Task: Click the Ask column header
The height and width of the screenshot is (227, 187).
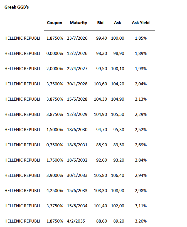Action: click(117, 23)
